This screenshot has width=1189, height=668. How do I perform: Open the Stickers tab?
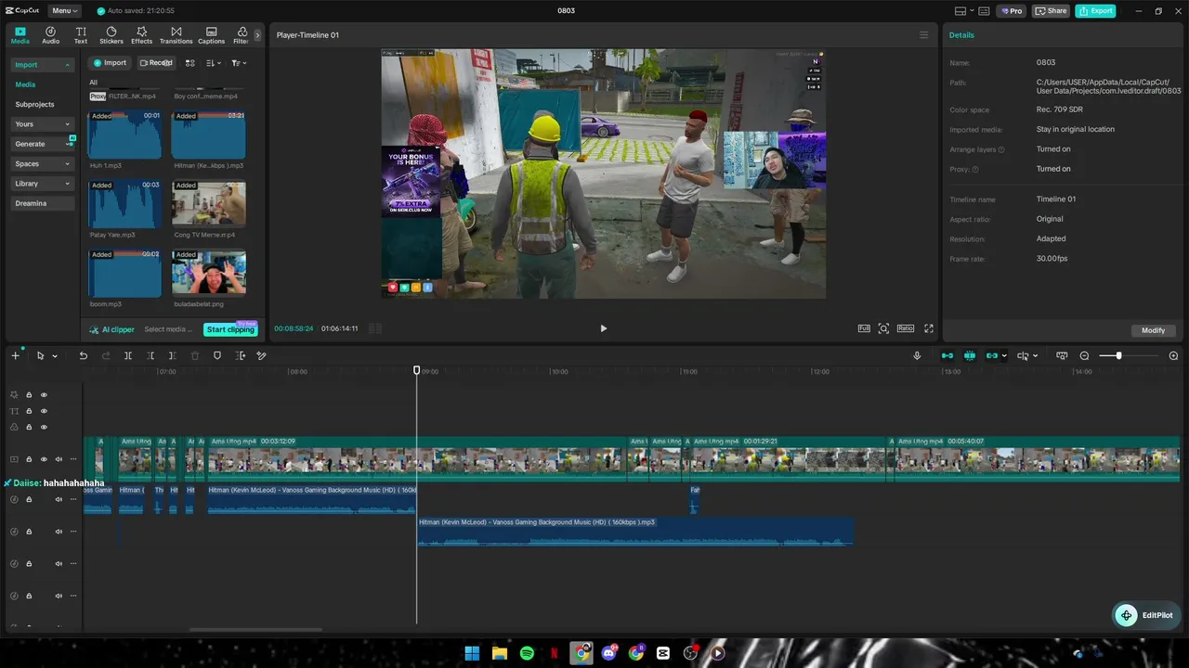[111, 35]
